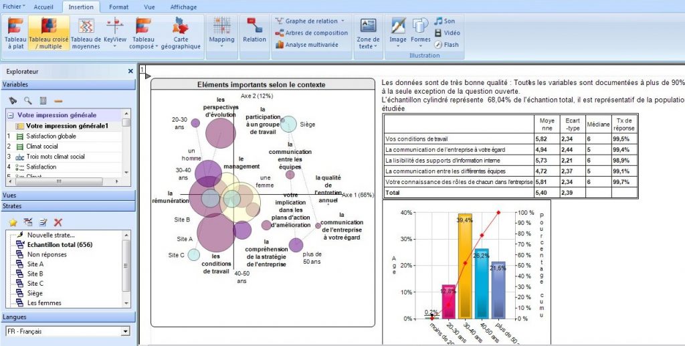
Task: Select the Carte géographique tool
Action: click(181, 33)
